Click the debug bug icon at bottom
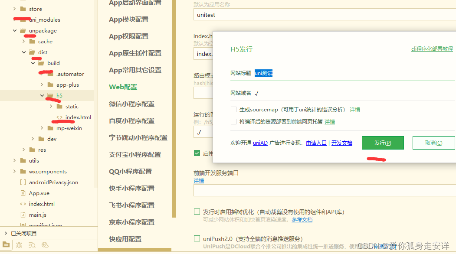Screen dimensions: 456x254 coord(18,245)
